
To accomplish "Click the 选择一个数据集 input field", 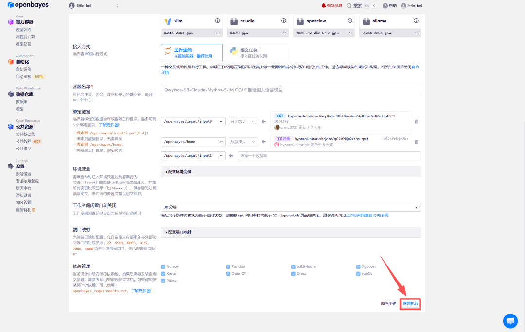I will 330,156.
